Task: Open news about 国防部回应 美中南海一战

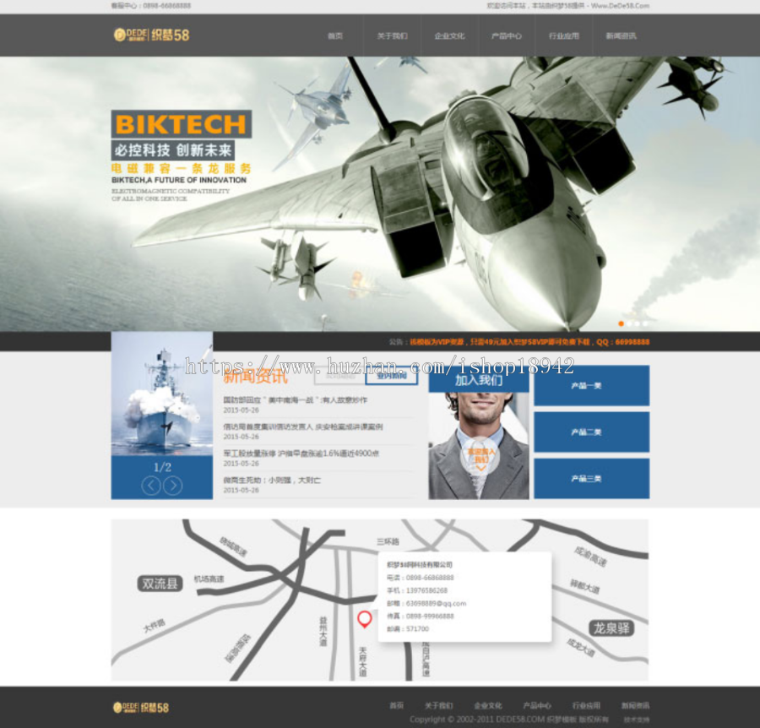Action: point(296,399)
